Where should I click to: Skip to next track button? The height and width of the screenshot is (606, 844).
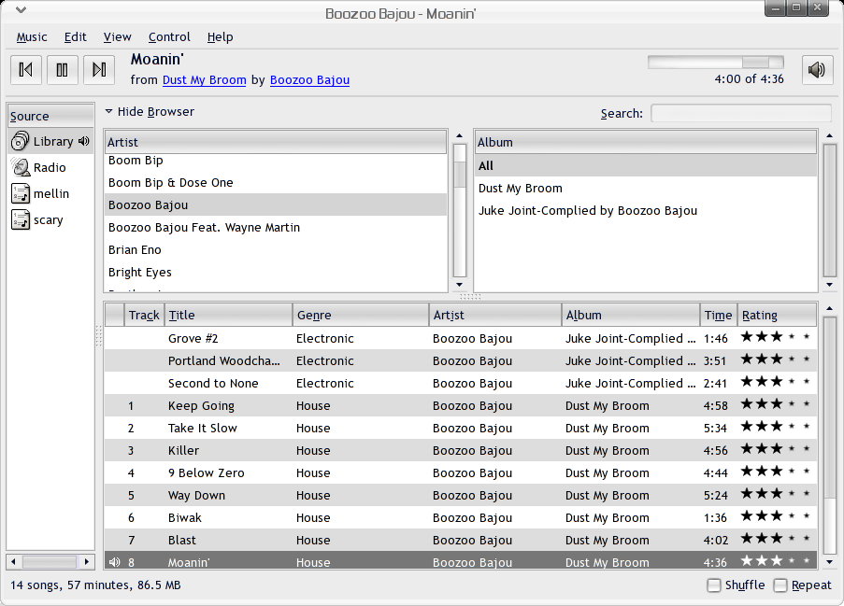coord(99,70)
